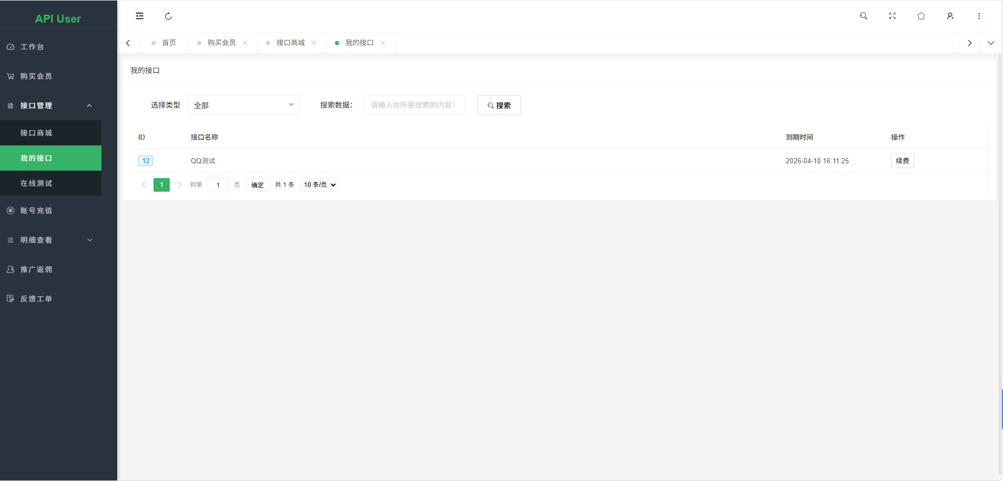Screen dimensions: 1003x481
Task: Collapse the 接口管理 menu section
Action: point(89,106)
